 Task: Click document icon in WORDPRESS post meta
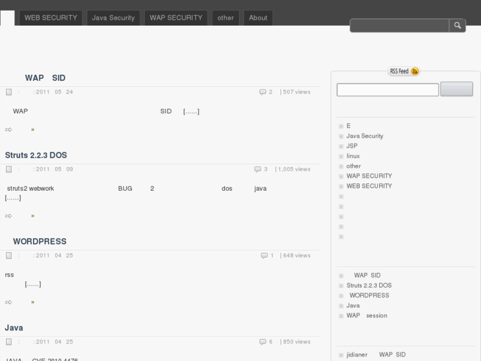(9, 256)
